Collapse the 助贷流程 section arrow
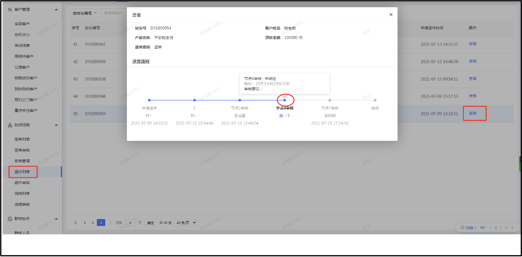522x257 pixels. tap(56, 125)
